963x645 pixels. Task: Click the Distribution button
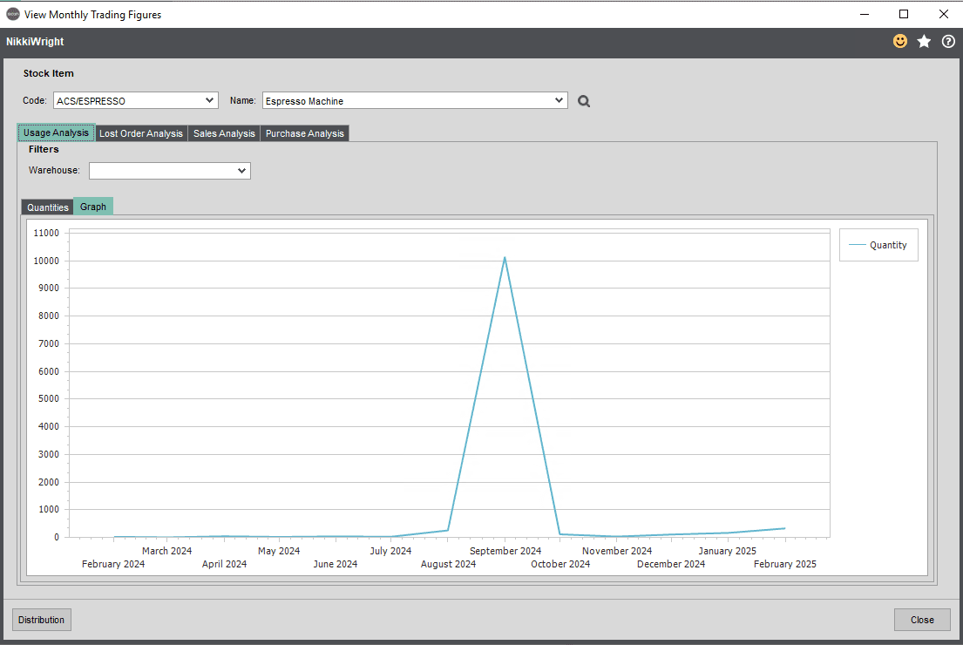pyautogui.click(x=42, y=620)
